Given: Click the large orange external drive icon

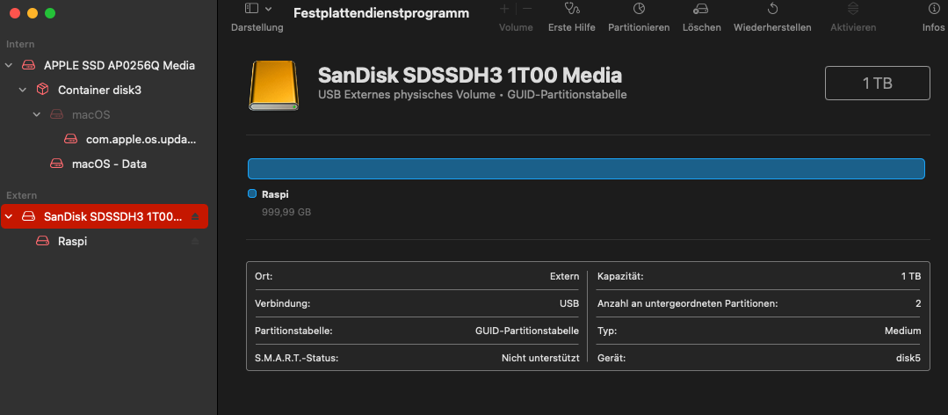Looking at the screenshot, I should pyautogui.click(x=275, y=86).
